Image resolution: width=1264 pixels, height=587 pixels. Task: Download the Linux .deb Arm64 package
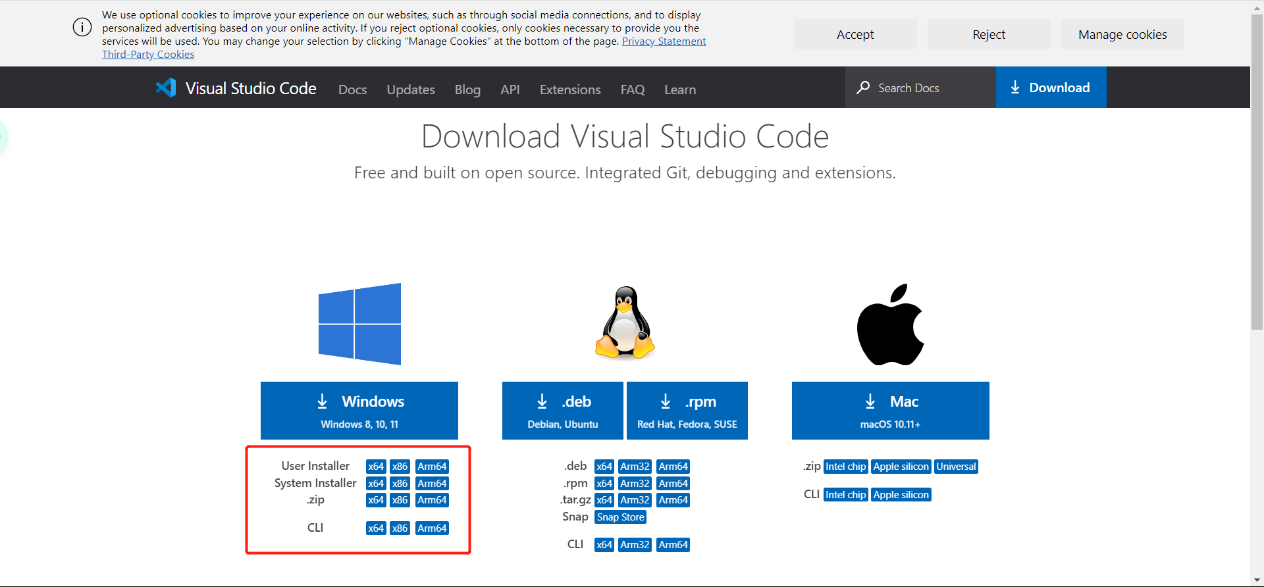coord(673,467)
